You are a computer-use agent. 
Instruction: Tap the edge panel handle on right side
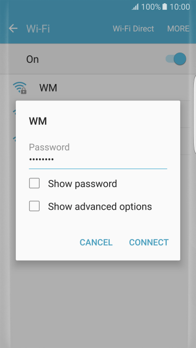(195, 115)
